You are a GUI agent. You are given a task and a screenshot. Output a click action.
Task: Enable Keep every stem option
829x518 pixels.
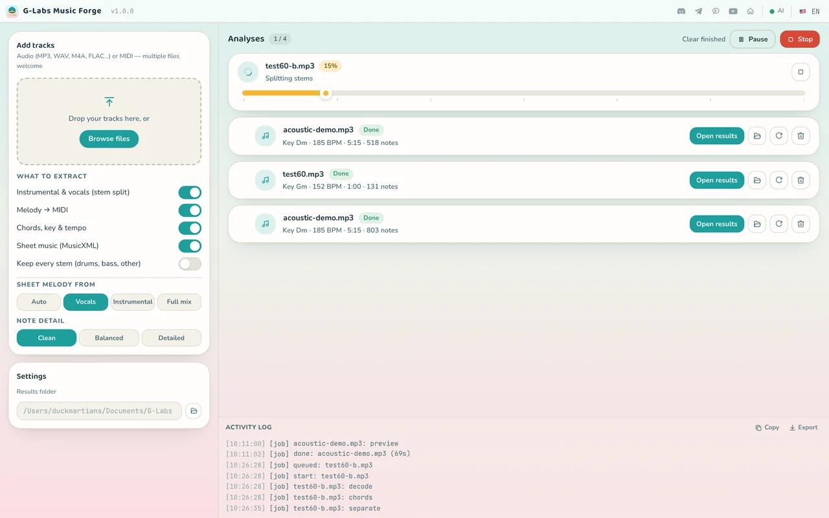(x=190, y=264)
